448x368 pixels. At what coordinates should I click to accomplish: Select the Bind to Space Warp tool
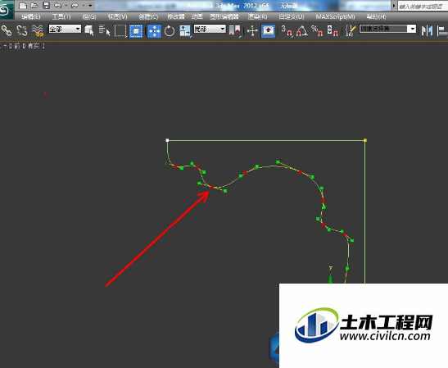coord(38,30)
